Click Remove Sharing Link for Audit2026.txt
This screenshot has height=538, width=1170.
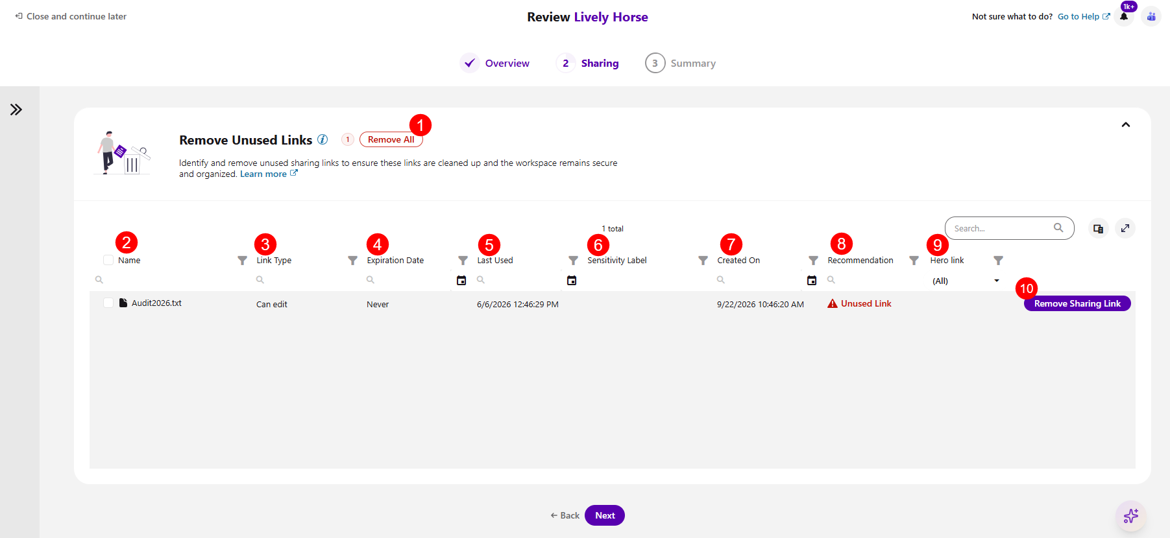pyautogui.click(x=1077, y=303)
